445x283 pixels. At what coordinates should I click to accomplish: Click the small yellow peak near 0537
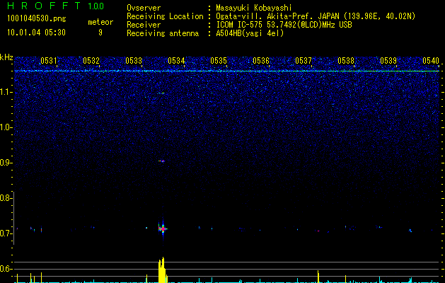point(318,275)
